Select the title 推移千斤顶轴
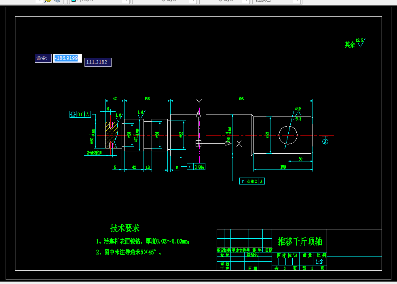The image size is (397, 284). click(x=300, y=241)
